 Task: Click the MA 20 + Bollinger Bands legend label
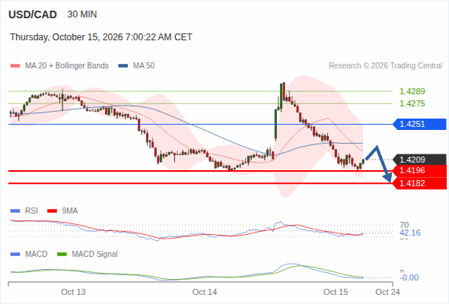click(67, 66)
